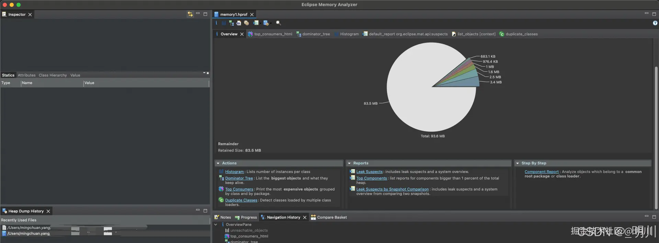Switch to top_consumers_html tab
The height and width of the screenshot is (243, 659).
270,34
